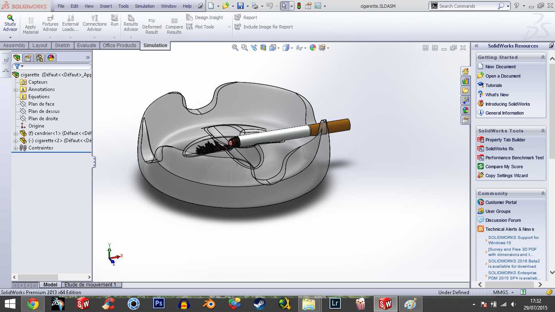Open the Tools menu
The width and height of the screenshot is (555, 312).
(124, 6)
